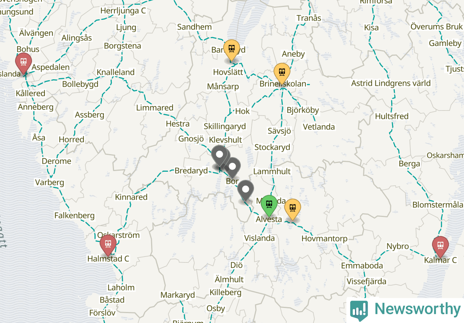Select the Hultsfred place label
The height and width of the screenshot is (323, 464).
pyautogui.click(x=392, y=116)
